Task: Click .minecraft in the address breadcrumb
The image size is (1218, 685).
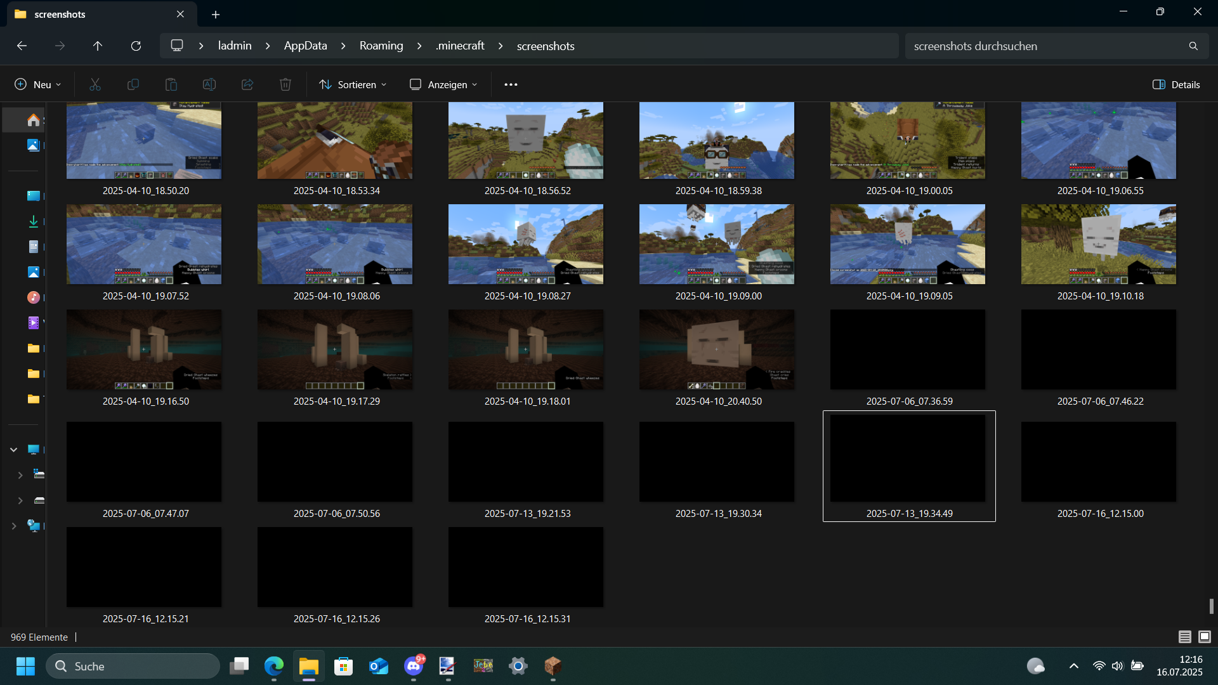Action: tap(460, 46)
